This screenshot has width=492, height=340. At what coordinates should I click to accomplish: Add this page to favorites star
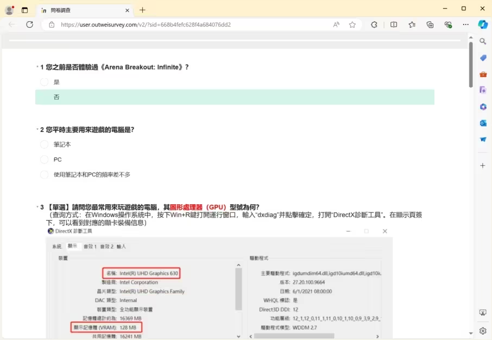[352, 24]
